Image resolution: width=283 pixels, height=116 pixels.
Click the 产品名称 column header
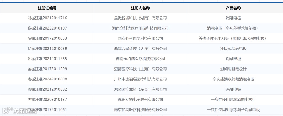233,8
